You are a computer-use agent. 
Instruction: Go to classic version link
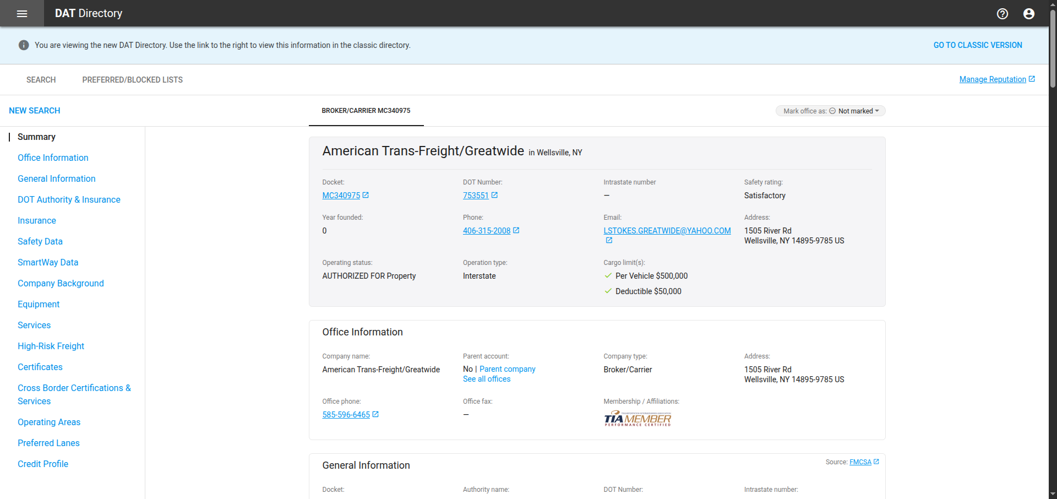[x=977, y=45]
